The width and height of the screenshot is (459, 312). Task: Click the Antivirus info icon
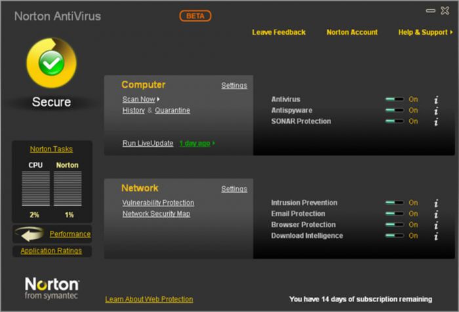pyautogui.click(x=436, y=100)
